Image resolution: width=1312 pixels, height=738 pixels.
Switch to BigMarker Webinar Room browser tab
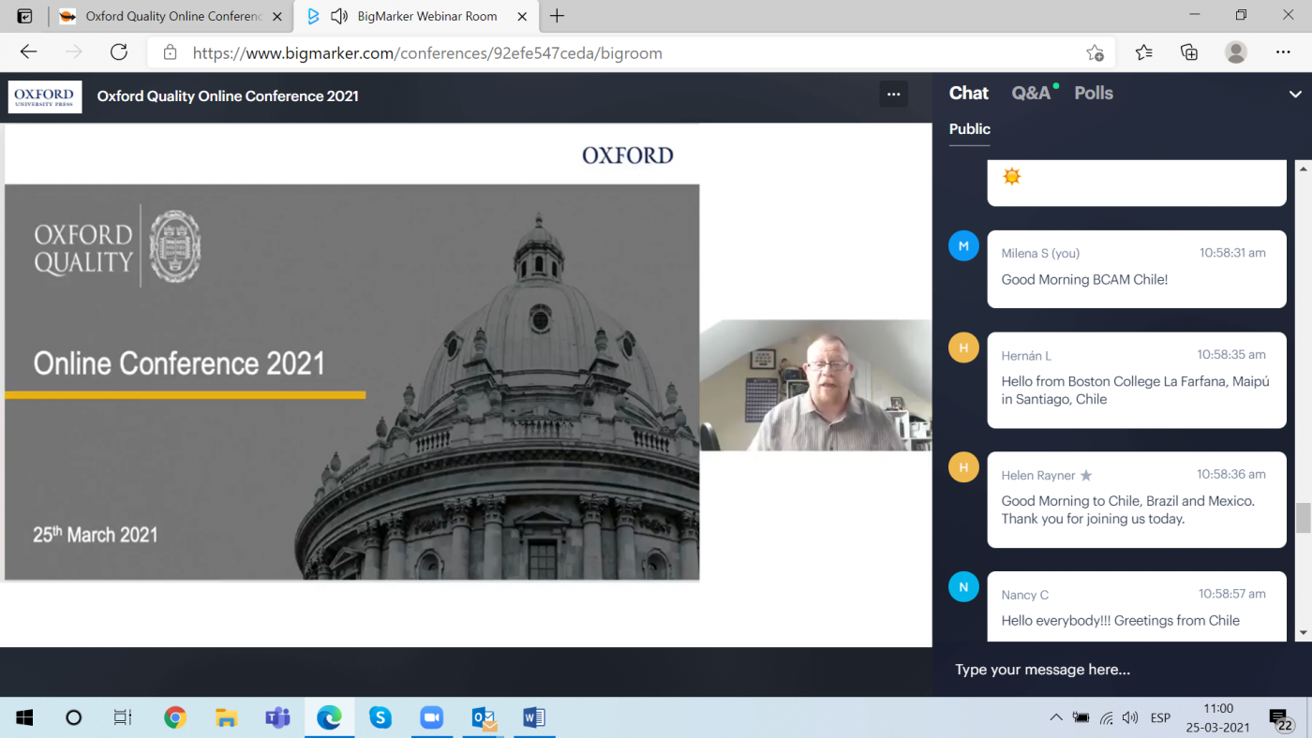tap(418, 16)
